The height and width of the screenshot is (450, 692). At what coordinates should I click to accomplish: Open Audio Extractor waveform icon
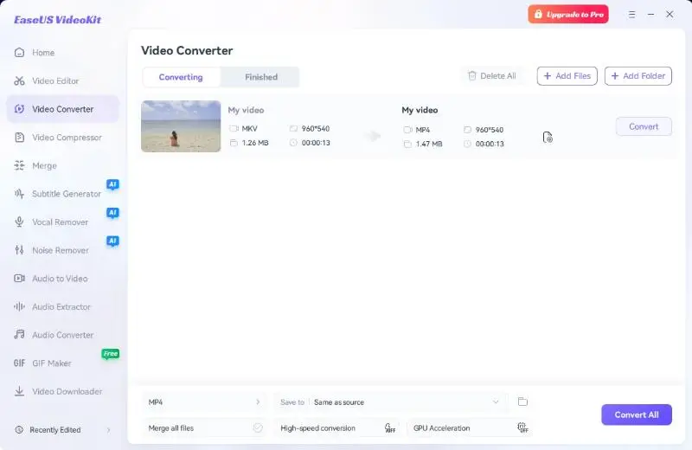click(19, 307)
